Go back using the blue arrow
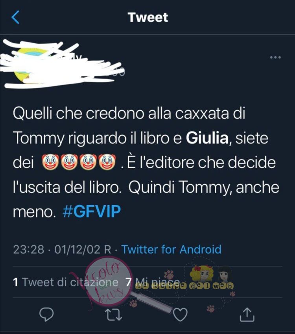This screenshot has height=334, width=295. point(15,17)
